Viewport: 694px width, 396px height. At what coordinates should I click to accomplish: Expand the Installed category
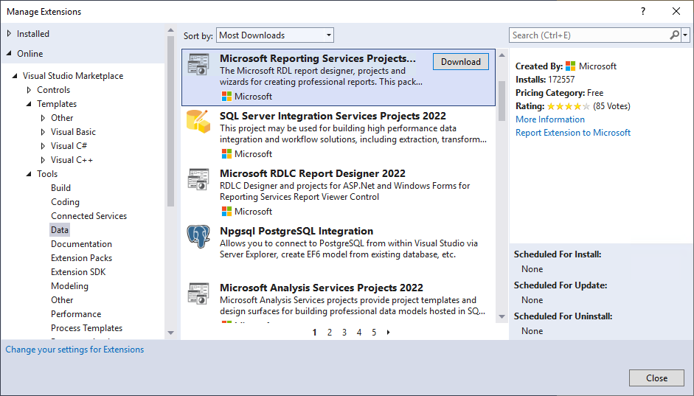10,34
